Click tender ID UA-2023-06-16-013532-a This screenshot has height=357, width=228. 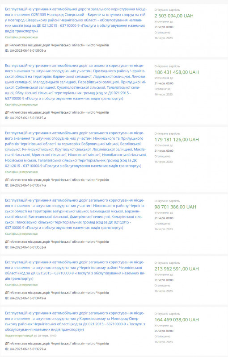pyautogui.click(x=25, y=247)
